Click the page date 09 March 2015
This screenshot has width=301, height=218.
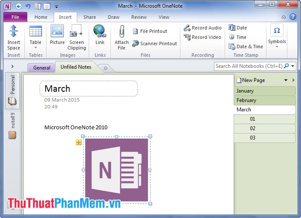click(x=62, y=100)
